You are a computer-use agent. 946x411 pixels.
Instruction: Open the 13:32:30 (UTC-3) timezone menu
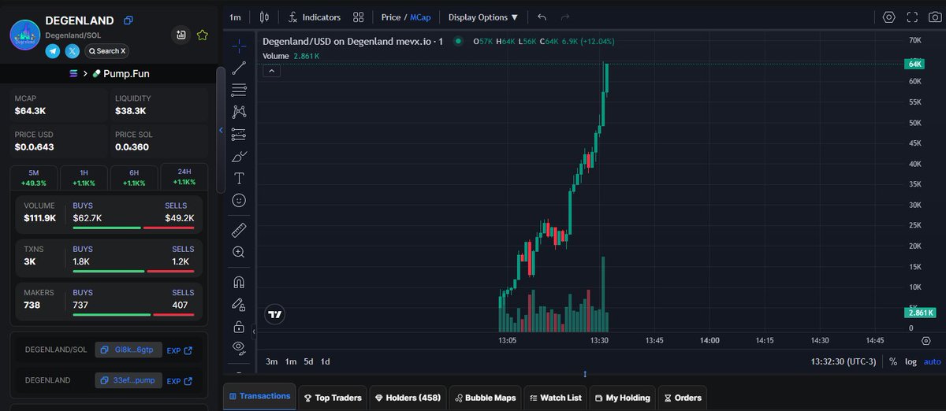click(x=844, y=361)
